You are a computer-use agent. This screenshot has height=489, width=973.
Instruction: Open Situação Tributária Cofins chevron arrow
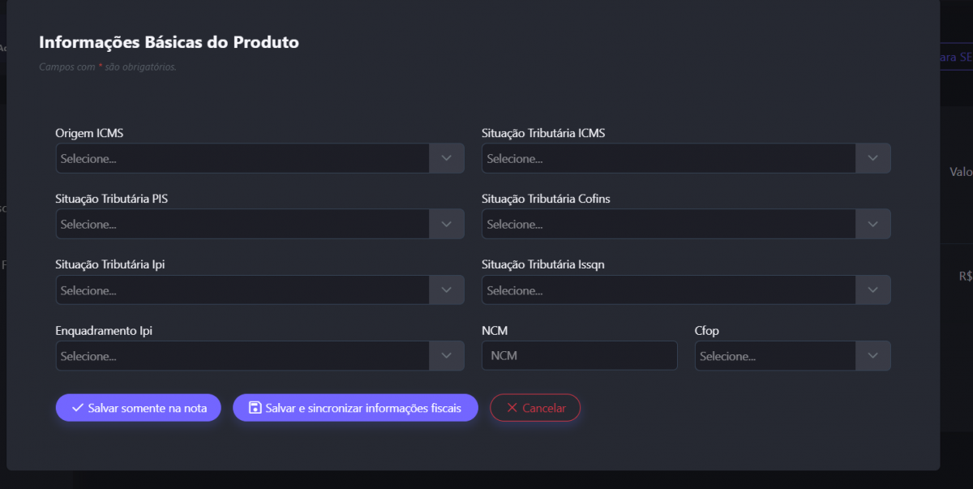point(872,224)
